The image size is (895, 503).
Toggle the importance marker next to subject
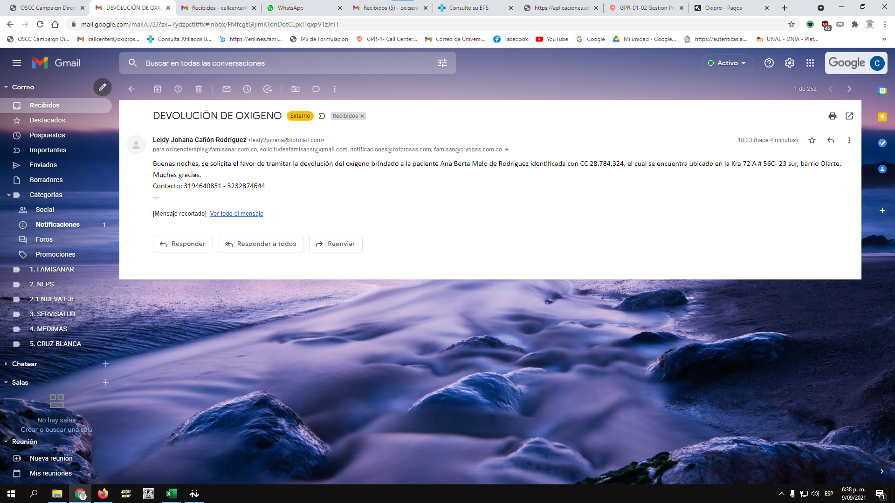[x=322, y=116]
